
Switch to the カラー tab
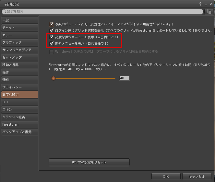pos(19,35)
